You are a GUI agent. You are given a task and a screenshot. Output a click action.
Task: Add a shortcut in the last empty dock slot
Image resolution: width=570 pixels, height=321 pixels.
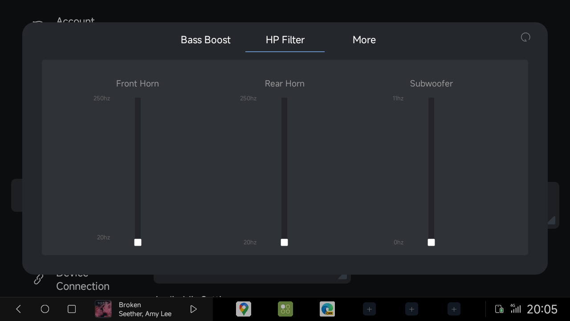tap(454, 309)
